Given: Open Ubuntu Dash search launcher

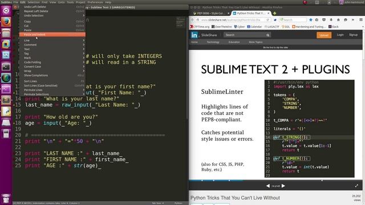Looking at the screenshot, I should tap(6, 10).
